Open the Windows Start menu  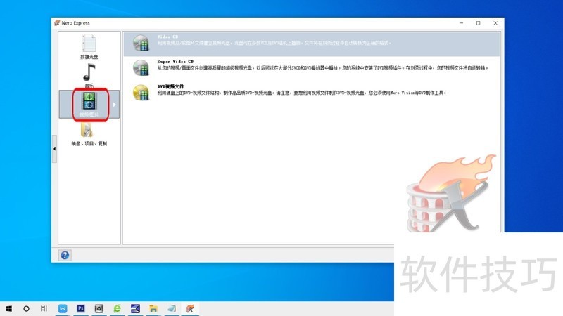9,308
